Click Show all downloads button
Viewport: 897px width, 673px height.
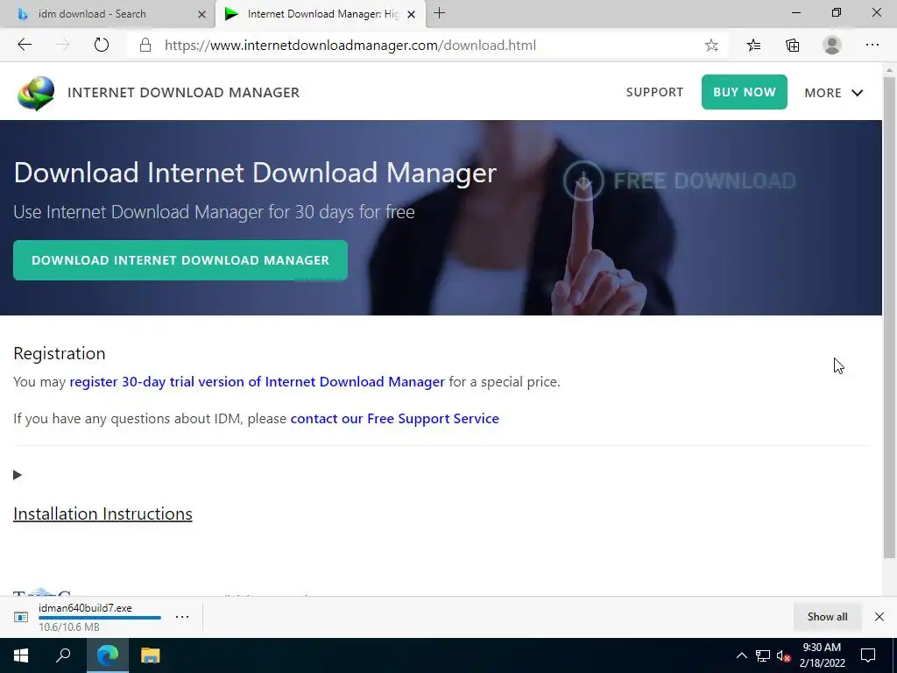pyautogui.click(x=827, y=617)
